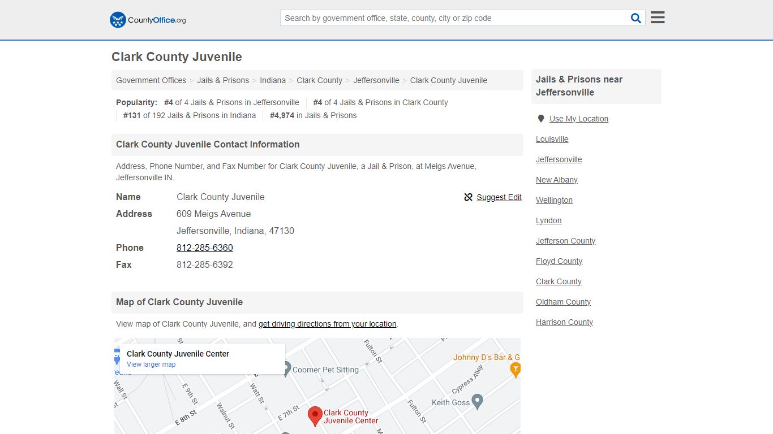Click the Suggest Edit pencil icon
Screen dimensions: 773x434
(x=468, y=197)
